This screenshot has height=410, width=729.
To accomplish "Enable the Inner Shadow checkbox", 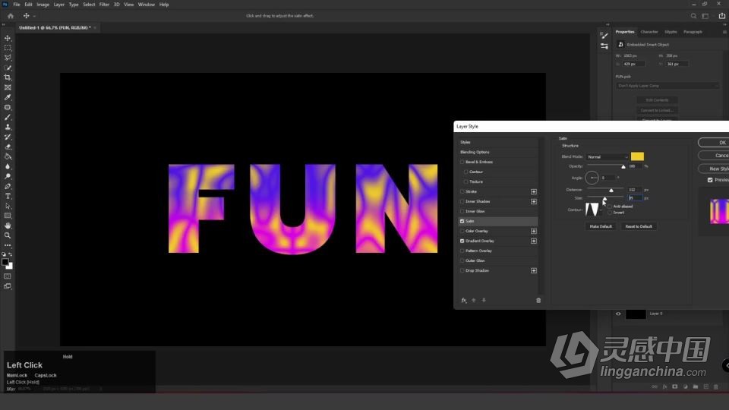I will 462,201.
